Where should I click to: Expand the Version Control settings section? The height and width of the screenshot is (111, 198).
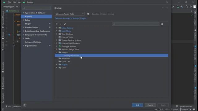(24, 27)
